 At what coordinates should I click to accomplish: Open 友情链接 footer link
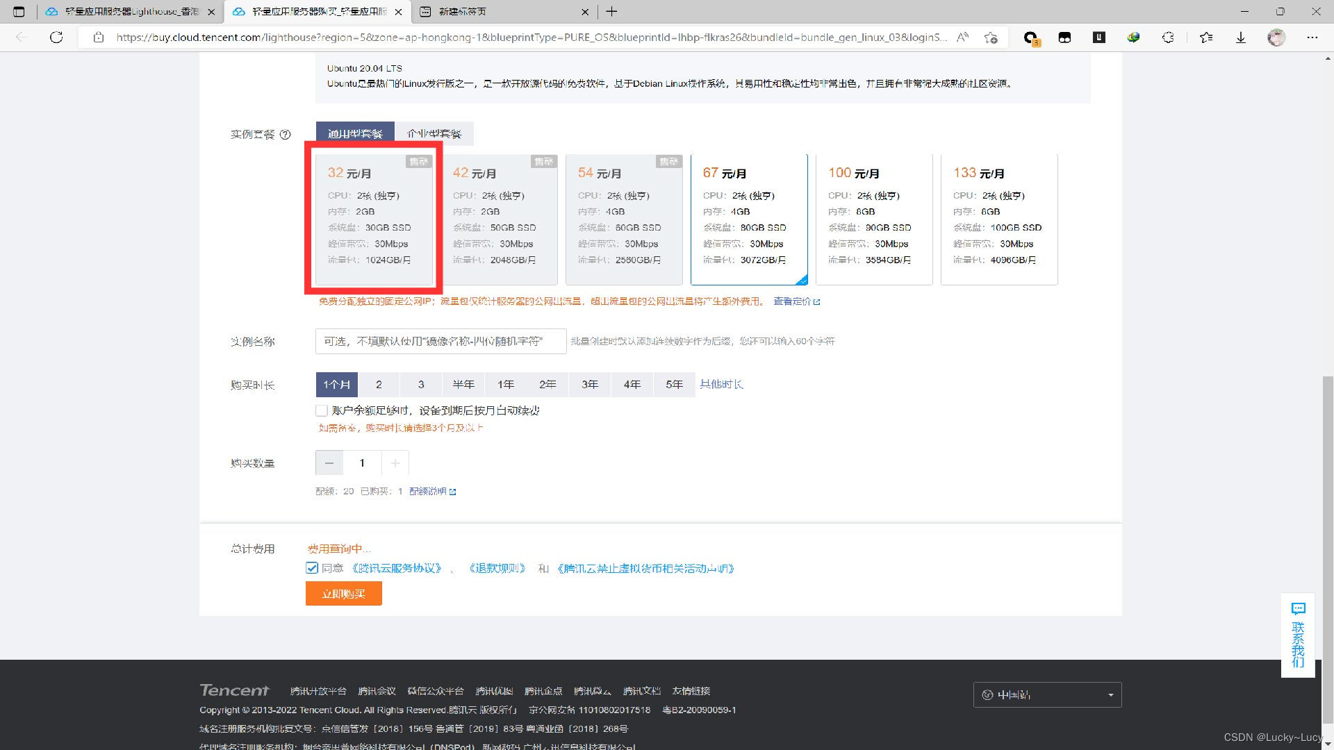[x=691, y=691]
